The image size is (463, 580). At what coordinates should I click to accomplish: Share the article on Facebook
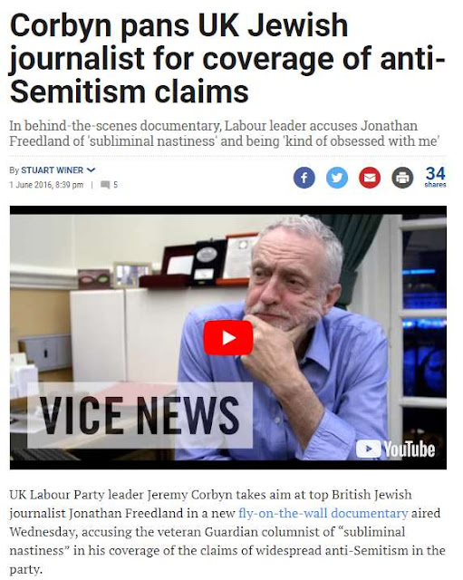[x=304, y=178]
